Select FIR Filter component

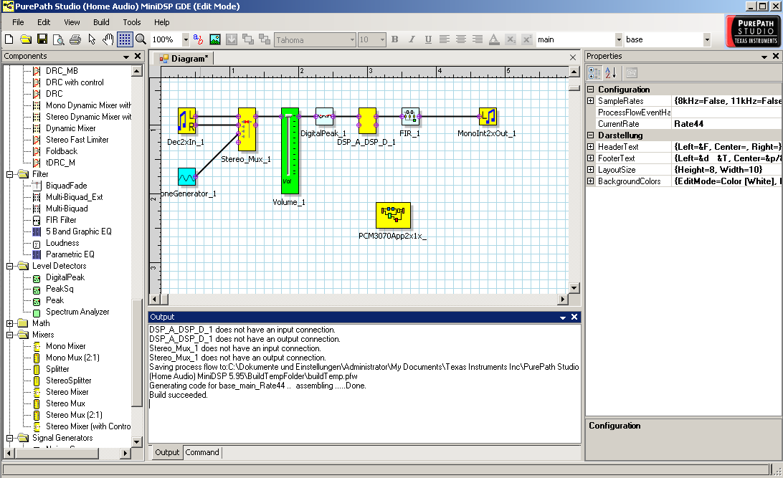pyautogui.click(x=61, y=220)
